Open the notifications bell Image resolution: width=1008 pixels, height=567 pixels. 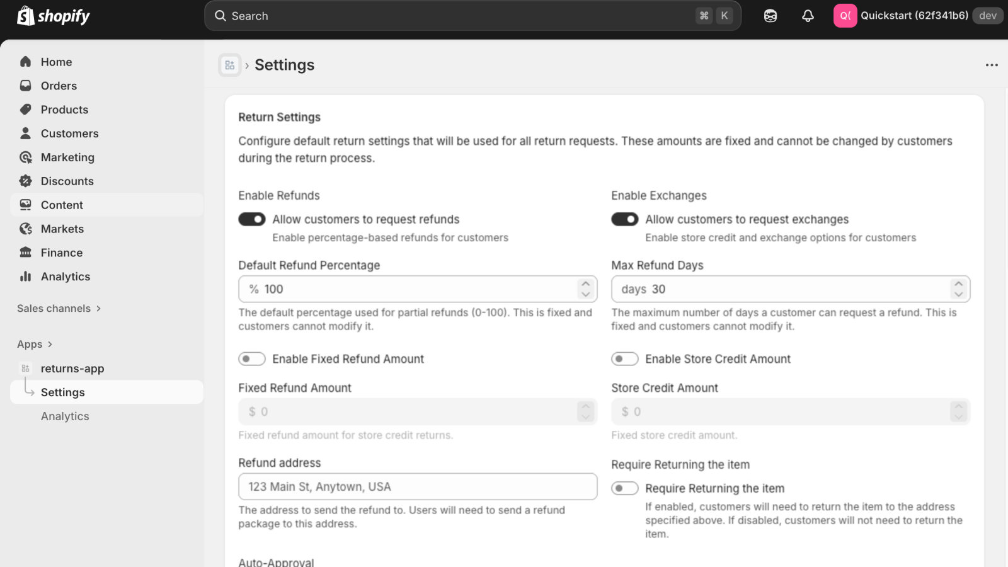pos(808,16)
